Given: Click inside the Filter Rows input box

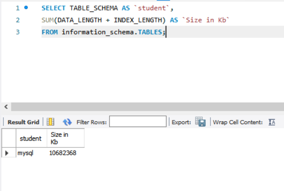Looking at the screenshot, I should (x=138, y=121).
